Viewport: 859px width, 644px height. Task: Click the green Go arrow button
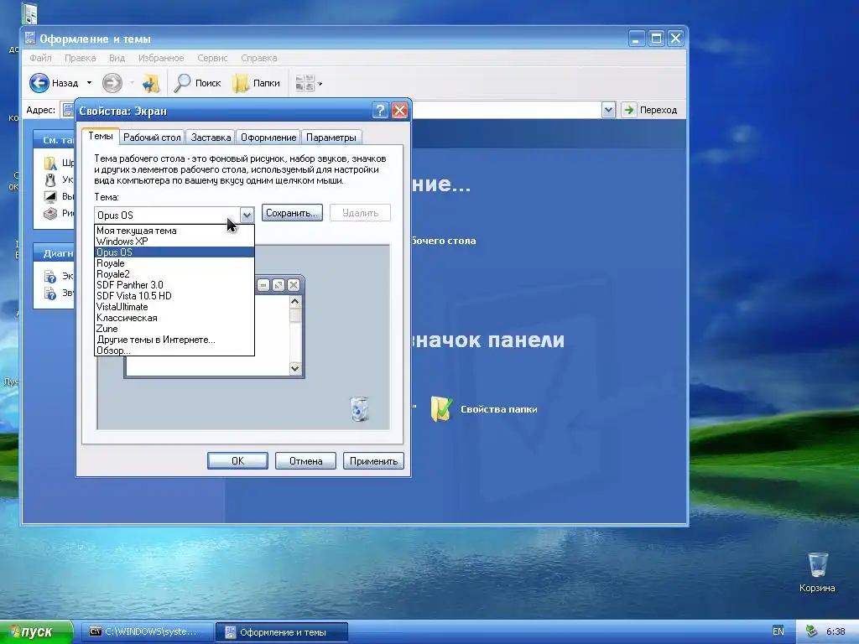point(629,110)
